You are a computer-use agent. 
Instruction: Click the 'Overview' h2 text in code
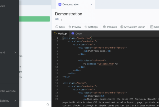pyautogui.click(x=93, y=96)
